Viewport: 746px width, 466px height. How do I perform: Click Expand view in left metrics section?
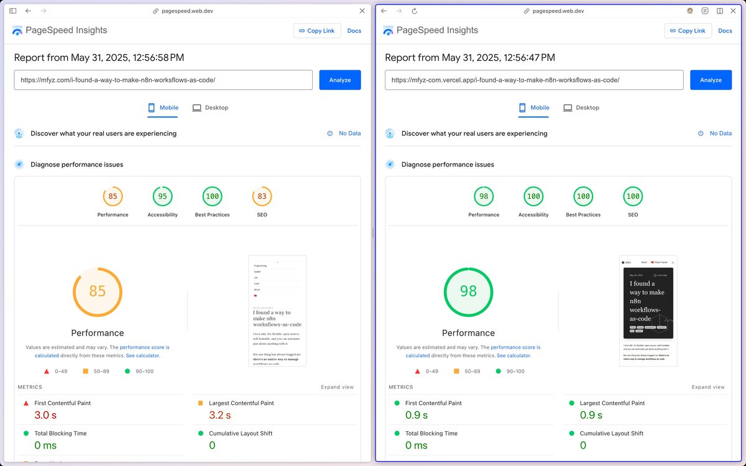click(338, 386)
